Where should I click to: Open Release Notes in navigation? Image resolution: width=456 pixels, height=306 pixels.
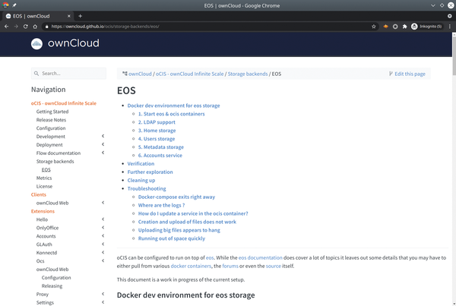[x=51, y=120]
